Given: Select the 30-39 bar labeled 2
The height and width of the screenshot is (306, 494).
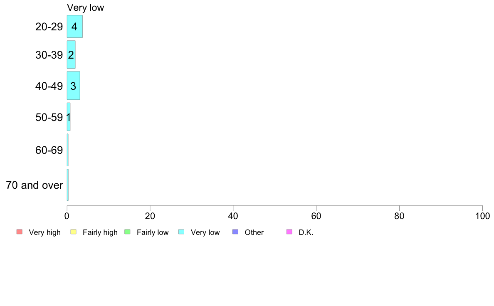Looking at the screenshot, I should [71, 54].
